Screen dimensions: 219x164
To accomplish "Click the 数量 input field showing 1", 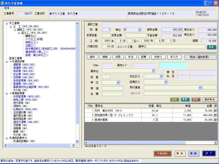I will (x=106, y=30).
